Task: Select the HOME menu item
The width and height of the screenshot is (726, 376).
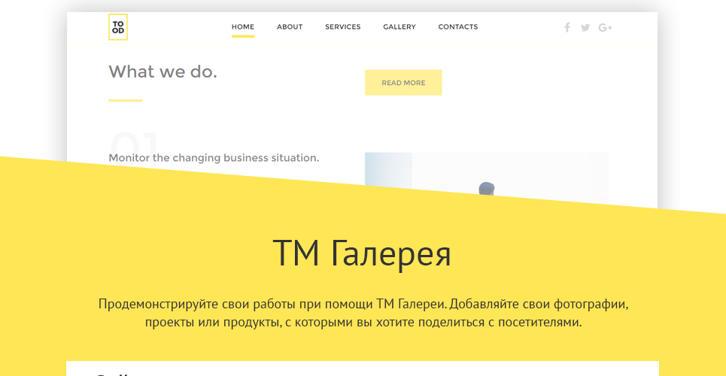Action: click(243, 27)
